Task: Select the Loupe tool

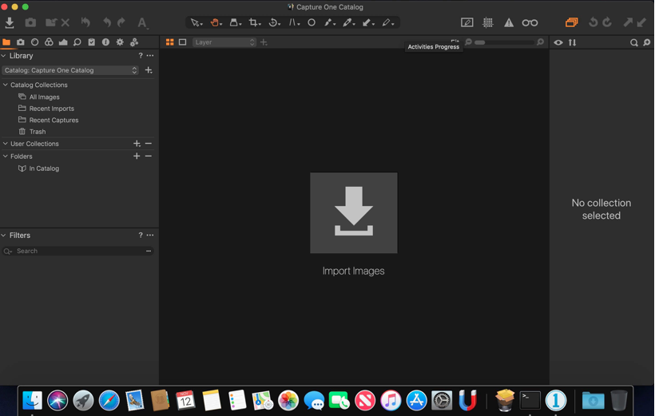Action: click(235, 22)
